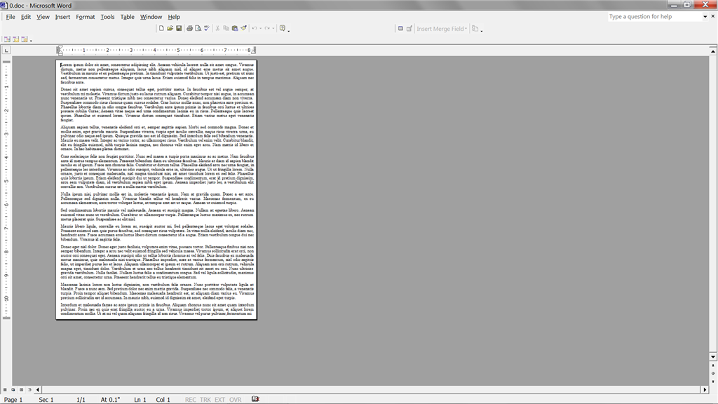
Task: Open the Tools menu
Action: [107, 17]
